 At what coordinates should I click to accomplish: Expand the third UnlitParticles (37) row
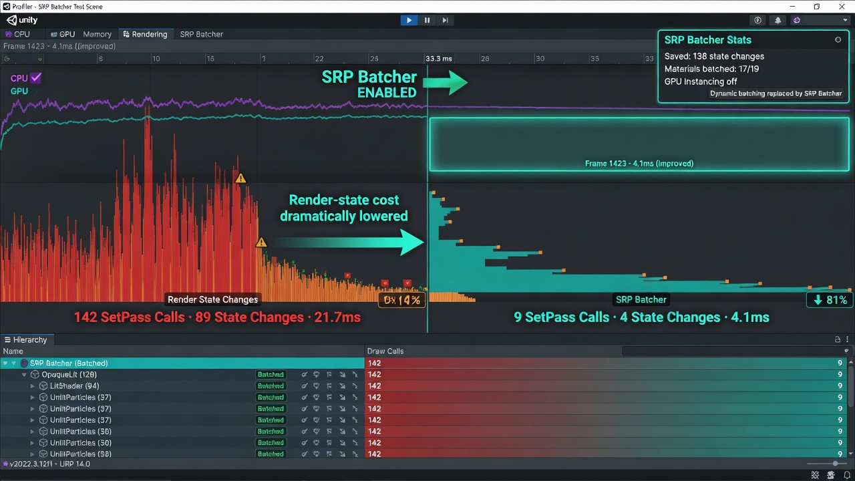pyautogui.click(x=33, y=420)
